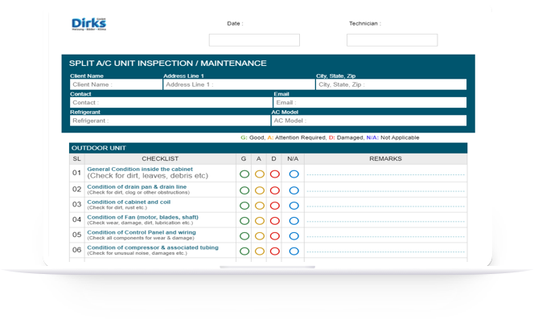The width and height of the screenshot is (534, 319).
Task: Click 'Condition of Fan (motor, blades, shaft)'
Action: tap(142, 217)
